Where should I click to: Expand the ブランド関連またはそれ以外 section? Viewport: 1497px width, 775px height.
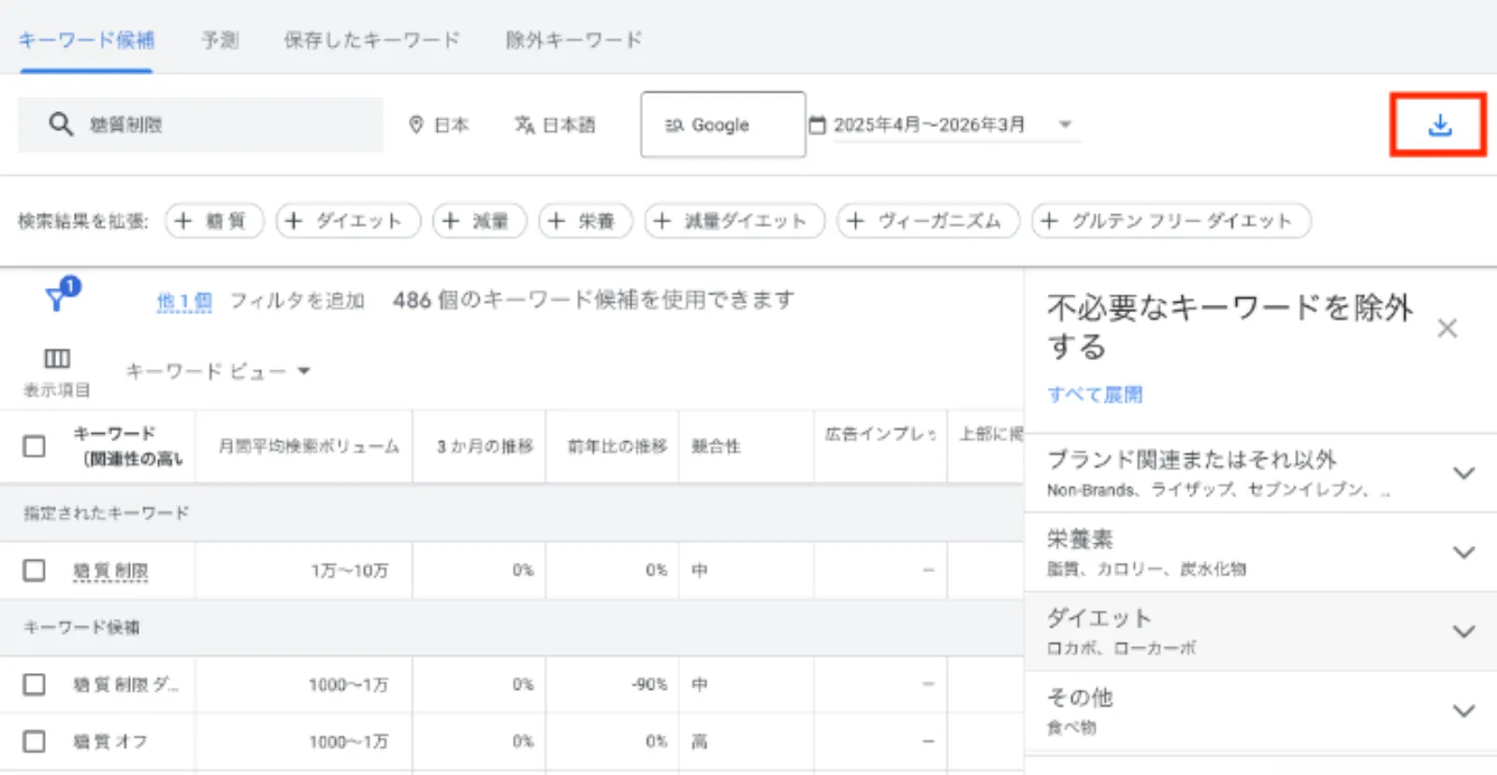[1260, 472]
